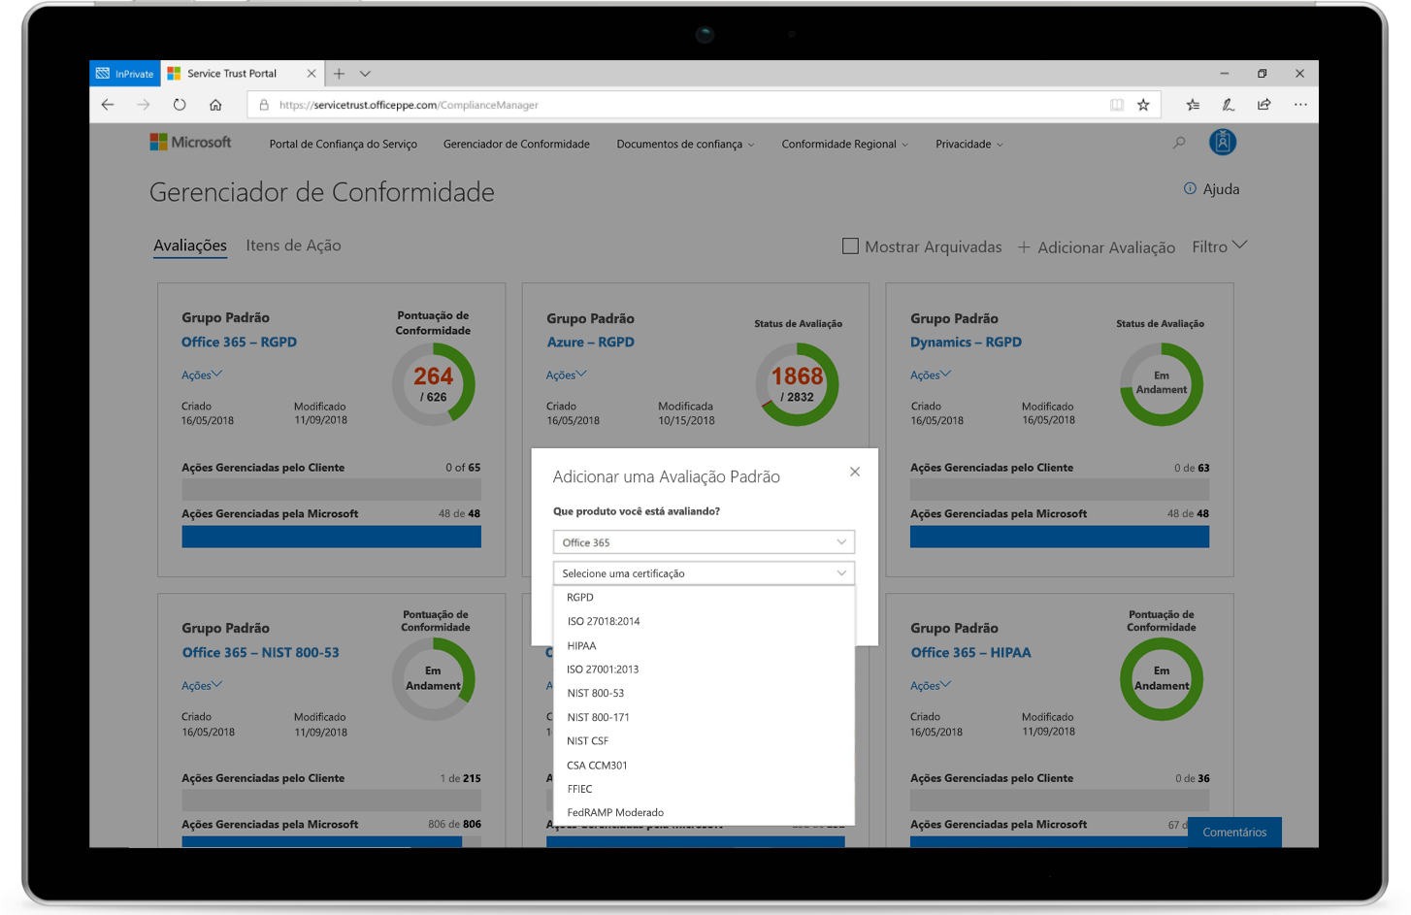Expand Ações in Azure – RGPD card
The width and height of the screenshot is (1411, 915).
(x=567, y=375)
